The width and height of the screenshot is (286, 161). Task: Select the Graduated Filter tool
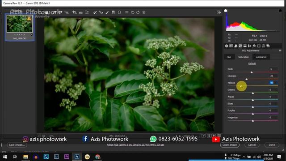pos(113,13)
